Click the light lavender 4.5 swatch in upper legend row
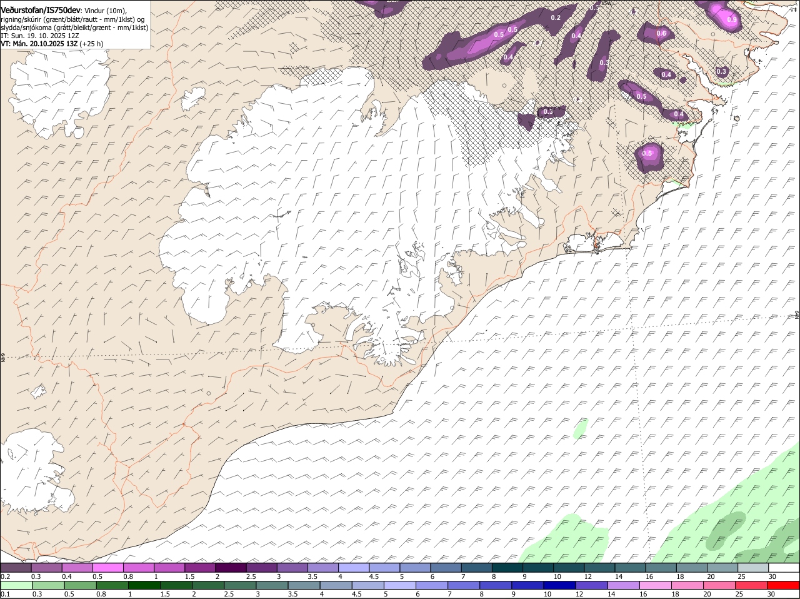This screenshot has height=599, width=800. click(384, 568)
